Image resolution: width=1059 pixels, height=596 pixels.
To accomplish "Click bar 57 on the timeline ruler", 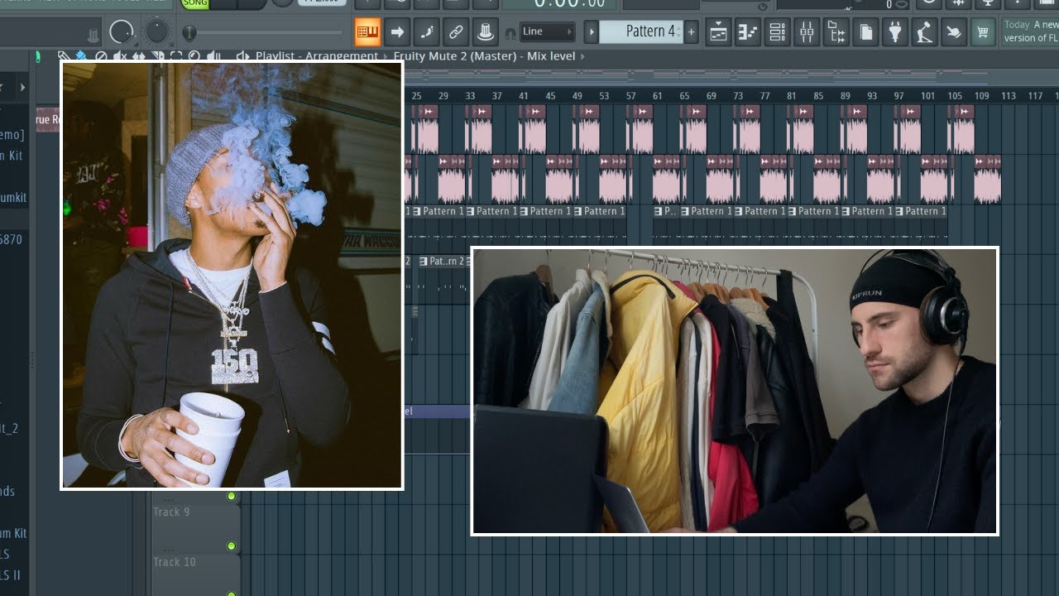I will tap(630, 96).
